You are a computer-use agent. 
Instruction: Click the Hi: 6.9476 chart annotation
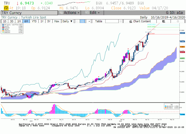coord(148,32)
